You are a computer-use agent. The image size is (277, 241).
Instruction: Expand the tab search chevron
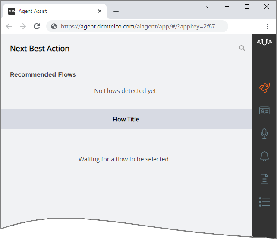pos(207,7)
